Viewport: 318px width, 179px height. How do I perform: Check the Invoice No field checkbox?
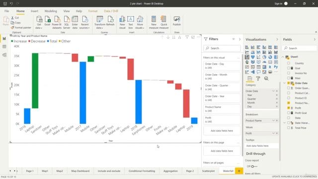point(289,73)
